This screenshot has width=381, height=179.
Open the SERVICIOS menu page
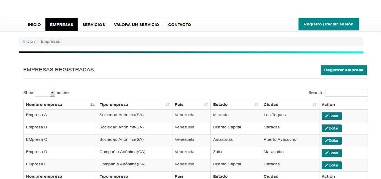[94, 25]
